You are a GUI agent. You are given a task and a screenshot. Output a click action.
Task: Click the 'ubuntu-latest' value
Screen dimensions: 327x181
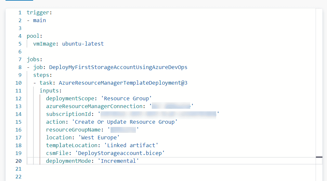[x=83, y=44]
